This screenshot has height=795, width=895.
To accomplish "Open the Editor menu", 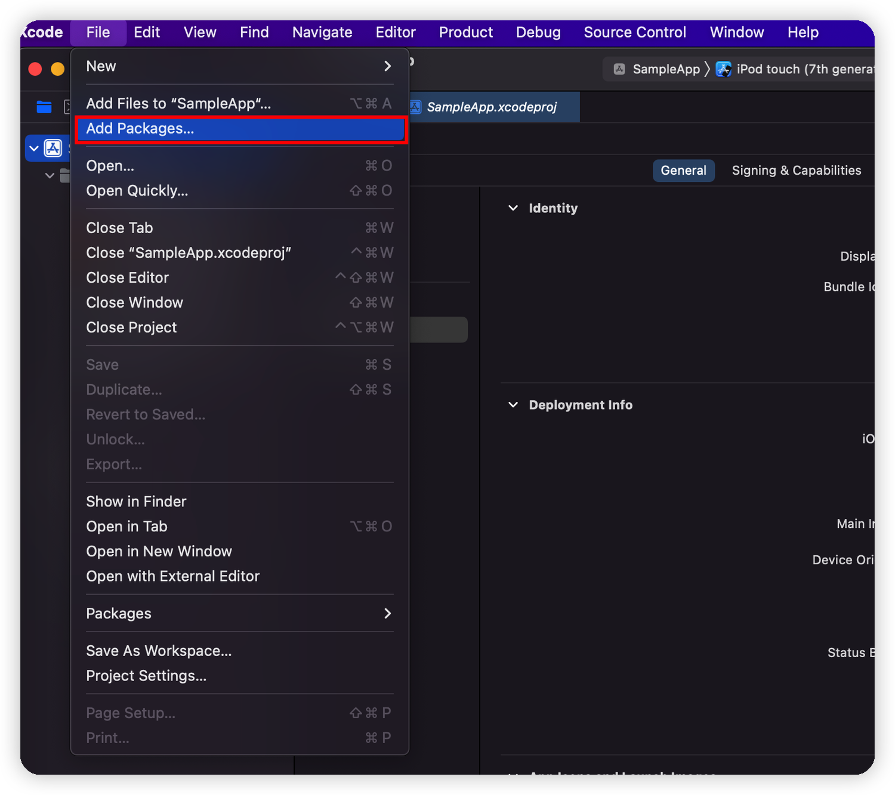I will pyautogui.click(x=396, y=32).
